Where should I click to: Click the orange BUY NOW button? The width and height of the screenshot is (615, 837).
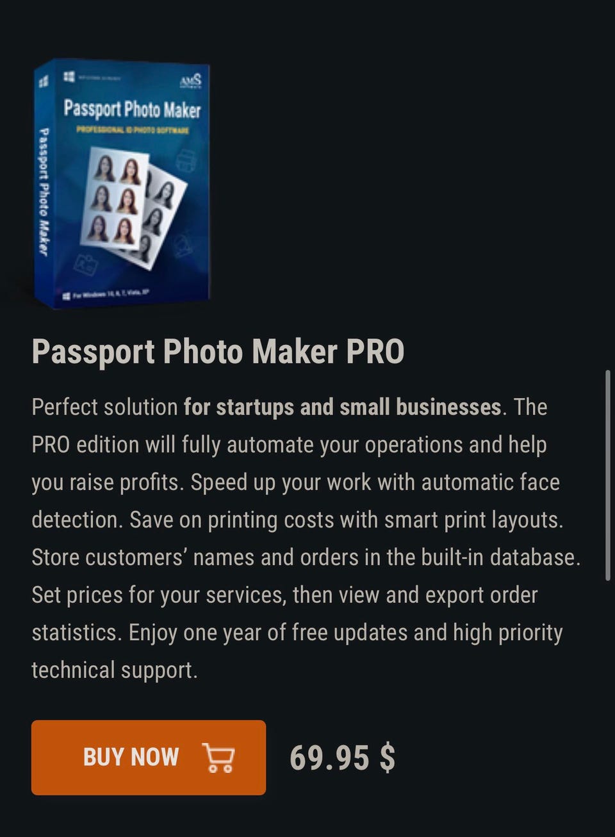(x=149, y=757)
